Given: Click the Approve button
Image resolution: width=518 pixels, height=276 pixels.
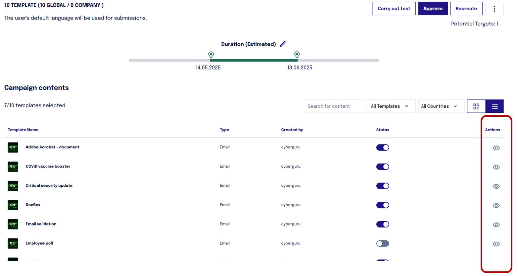Looking at the screenshot, I should tap(433, 8).
